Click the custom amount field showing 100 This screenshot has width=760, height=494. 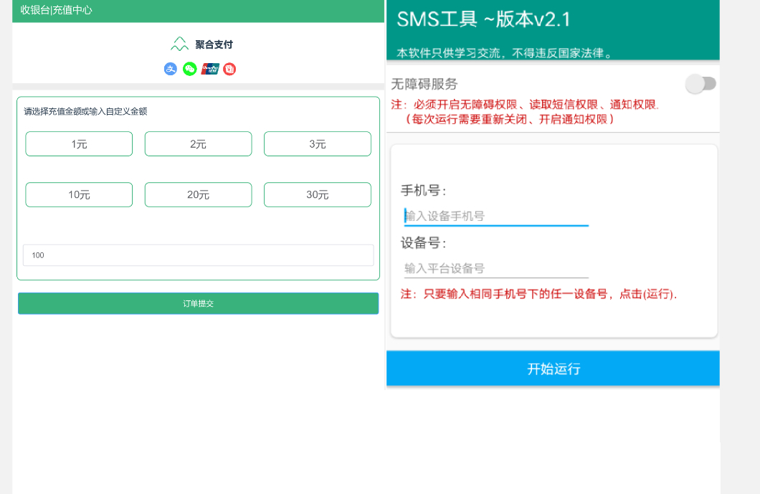tap(198, 255)
